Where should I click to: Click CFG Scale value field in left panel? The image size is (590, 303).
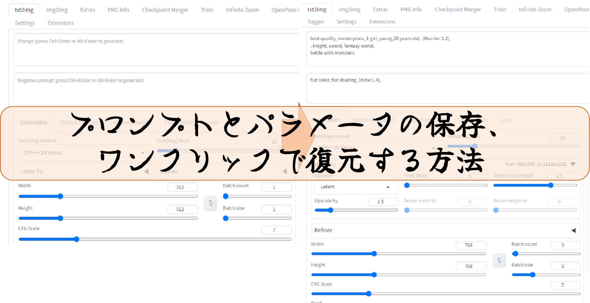[x=277, y=230]
